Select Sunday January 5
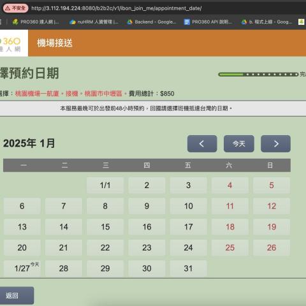 [272, 186]
